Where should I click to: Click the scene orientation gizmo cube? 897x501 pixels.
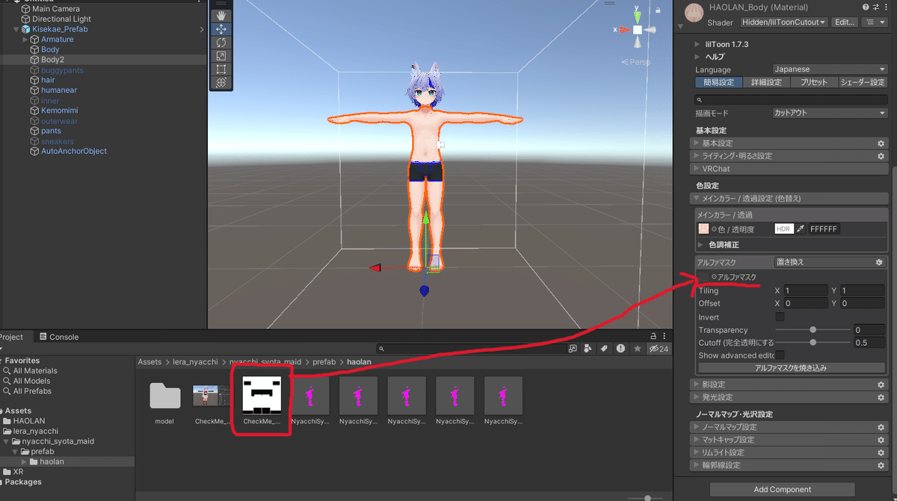[637, 30]
